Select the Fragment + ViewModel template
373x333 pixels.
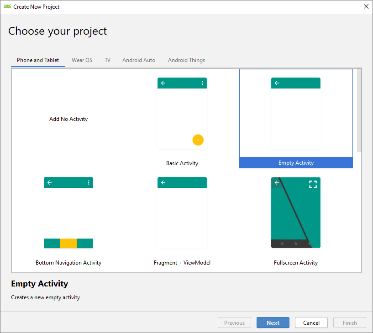pos(182,213)
